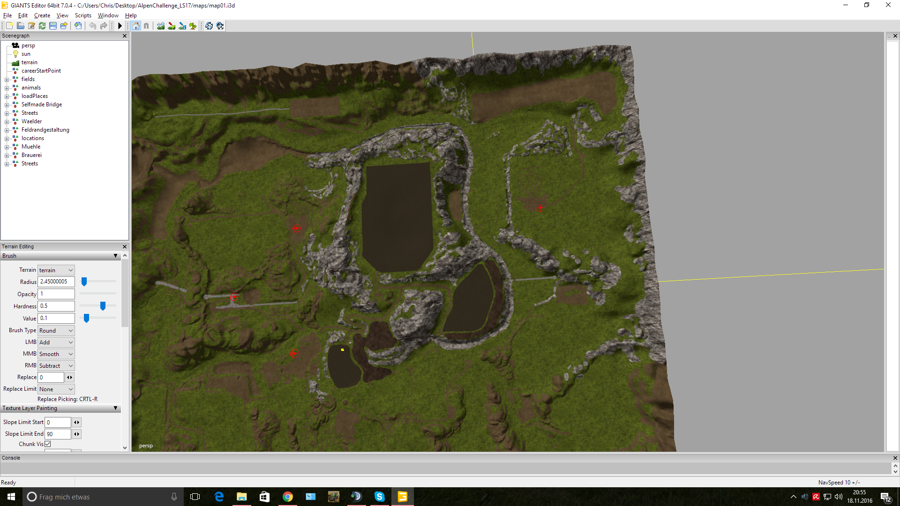Image resolution: width=900 pixels, height=506 pixels.
Task: Open the Window menu
Action: 108,15
